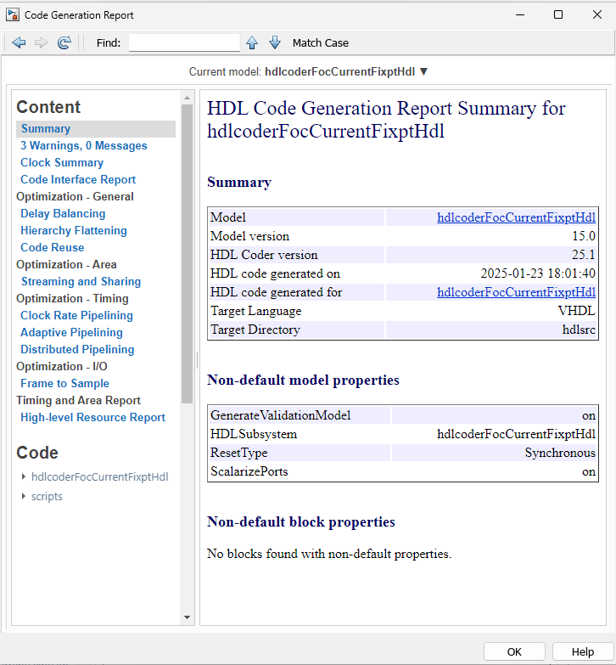This screenshot has width=616, height=665.
Task: Open the Current model dropdown arrow
Action: [x=424, y=71]
